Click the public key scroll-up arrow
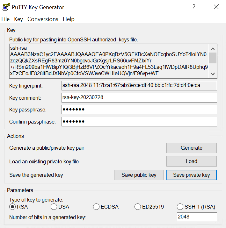The width and height of the screenshot is (226, 228). pos(213,49)
